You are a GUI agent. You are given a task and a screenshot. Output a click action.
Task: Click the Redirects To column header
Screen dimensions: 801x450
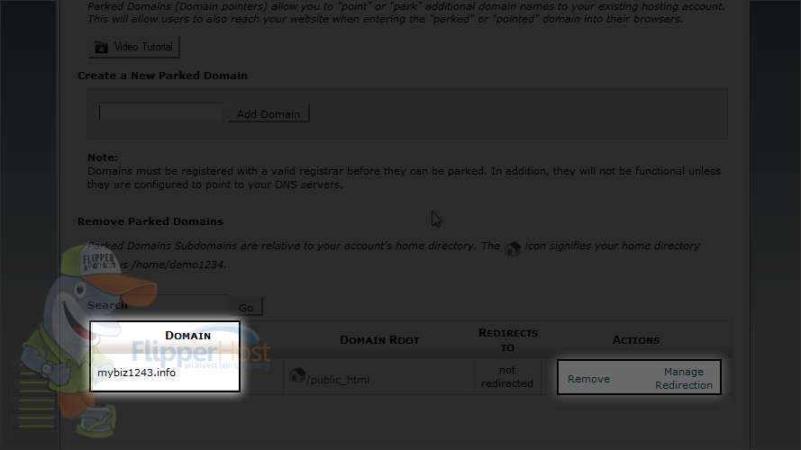point(508,340)
